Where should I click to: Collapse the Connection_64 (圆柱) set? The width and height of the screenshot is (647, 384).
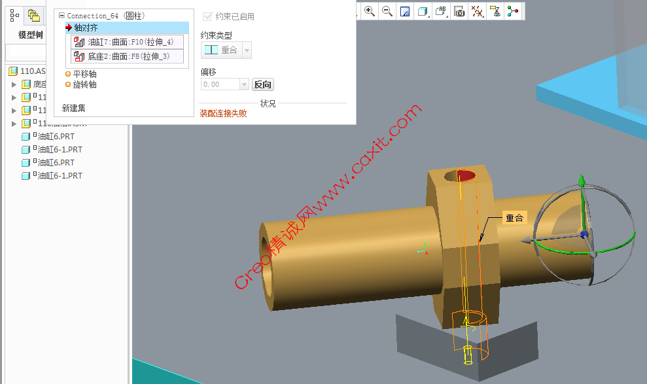(x=61, y=15)
